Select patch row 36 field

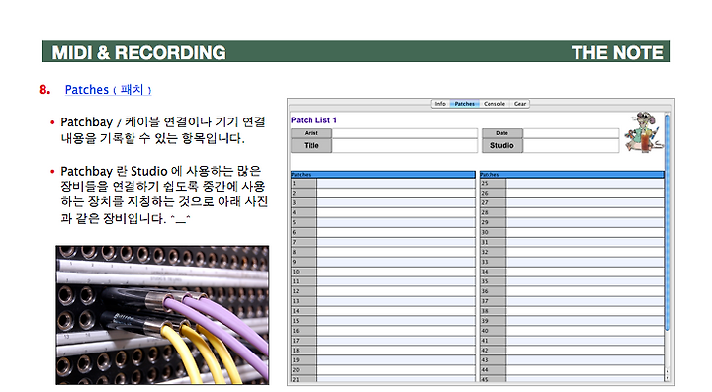584,291
